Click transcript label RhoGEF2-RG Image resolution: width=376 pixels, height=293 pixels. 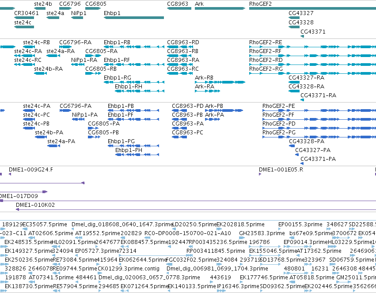point(266,69)
